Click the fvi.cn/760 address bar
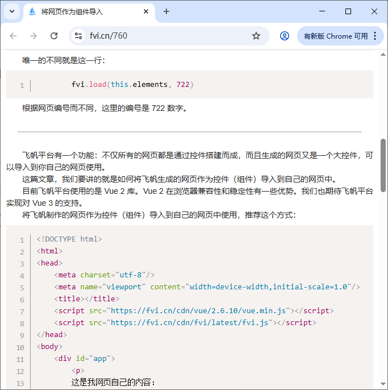This screenshot has height=390, width=388. click(169, 36)
